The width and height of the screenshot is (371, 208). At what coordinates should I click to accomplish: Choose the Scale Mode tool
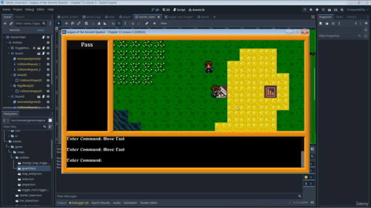pyautogui.click(x=79, y=23)
